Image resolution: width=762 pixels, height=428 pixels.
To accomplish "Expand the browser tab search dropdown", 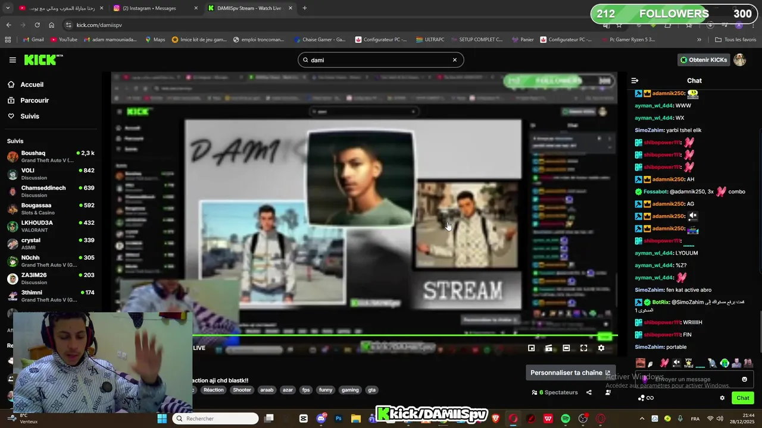I will point(8,8).
